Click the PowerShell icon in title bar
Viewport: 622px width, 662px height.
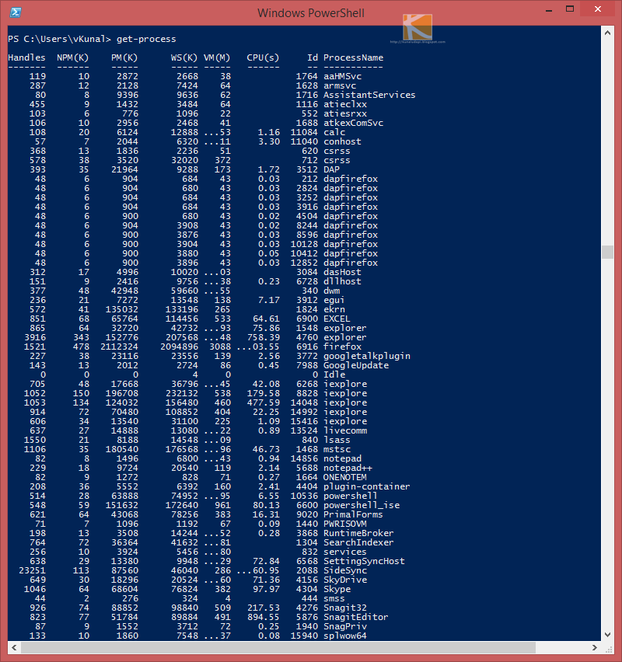click(x=16, y=12)
